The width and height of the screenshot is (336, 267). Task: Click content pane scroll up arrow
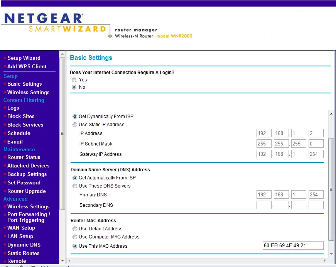pos(331,114)
